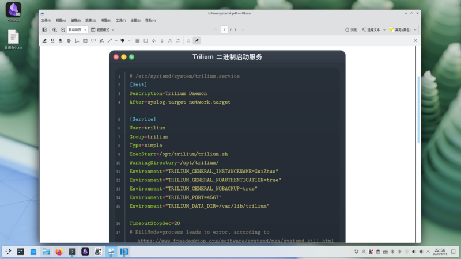This screenshot has width=461, height=259.
Task: Open the 文件(F) menu
Action: (x=46, y=21)
